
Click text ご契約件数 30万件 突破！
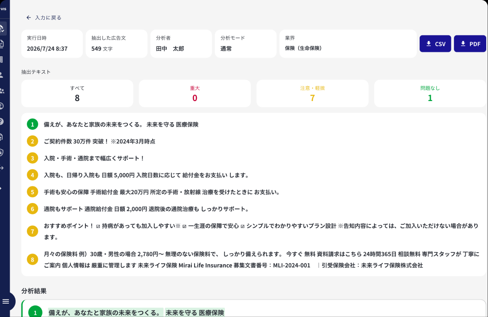tap(76, 141)
